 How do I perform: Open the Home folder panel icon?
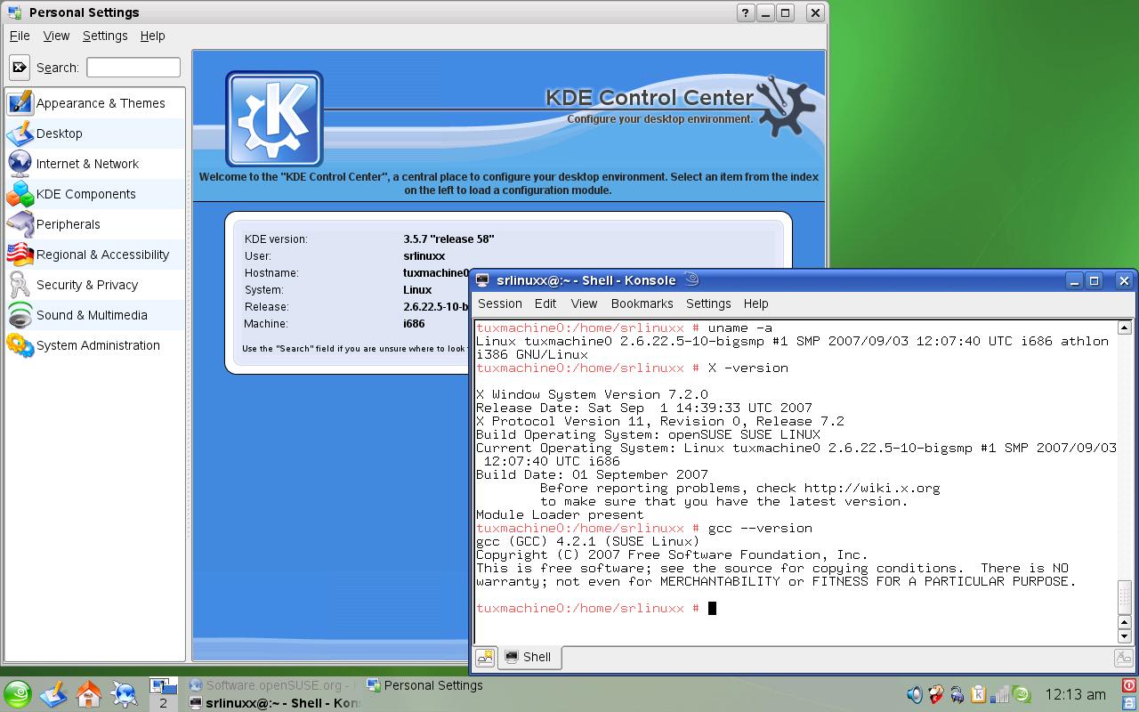(89, 694)
